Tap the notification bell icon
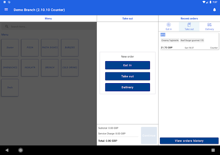The image size is (220, 155). [214, 10]
